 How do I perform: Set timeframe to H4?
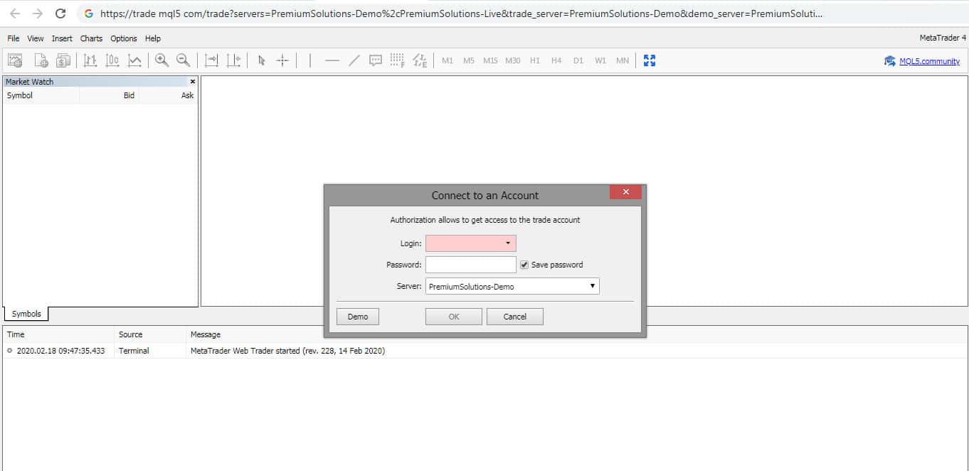(x=556, y=60)
